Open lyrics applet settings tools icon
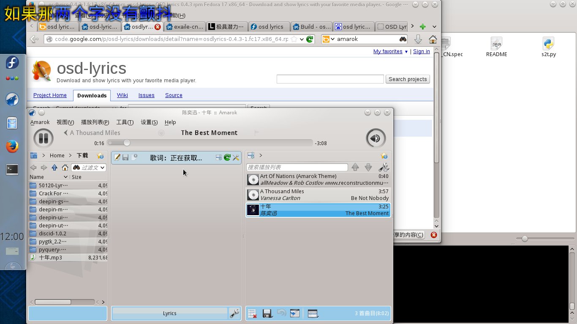This screenshot has width=577, height=324. point(236,157)
